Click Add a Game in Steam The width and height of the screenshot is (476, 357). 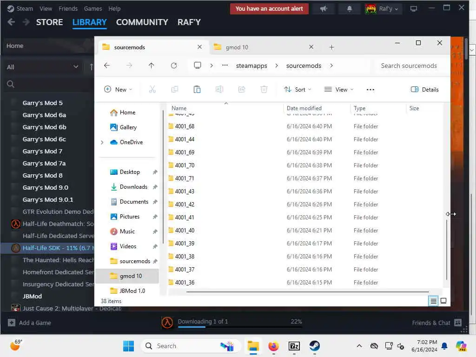[x=29, y=323]
